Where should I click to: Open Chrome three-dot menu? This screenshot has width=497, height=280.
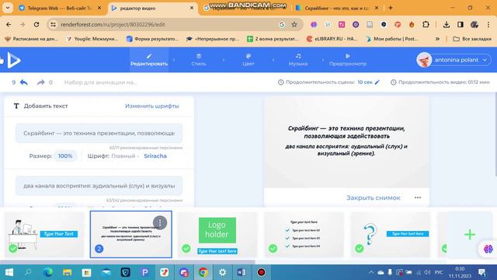[x=488, y=24]
